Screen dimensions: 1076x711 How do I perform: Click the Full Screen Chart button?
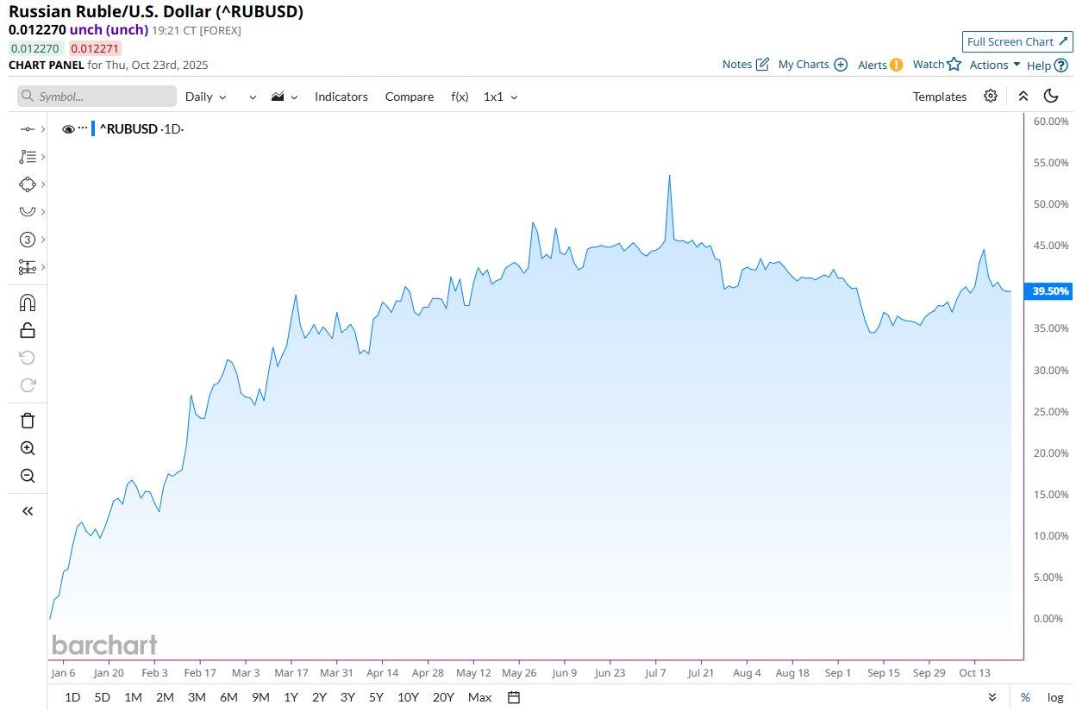1017,41
